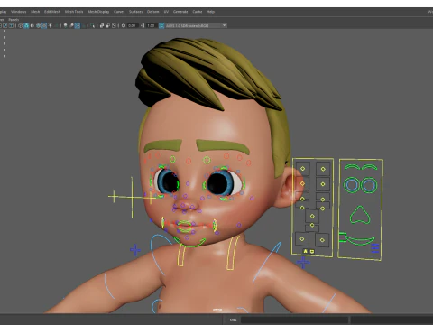Toggle textured display icon
433x325 pixels.
pyautogui.click(x=44, y=25)
